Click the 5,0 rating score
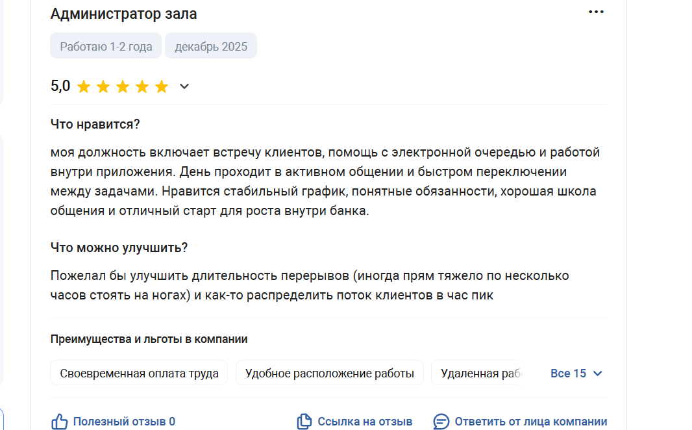The image size is (692, 430). pyautogui.click(x=60, y=86)
